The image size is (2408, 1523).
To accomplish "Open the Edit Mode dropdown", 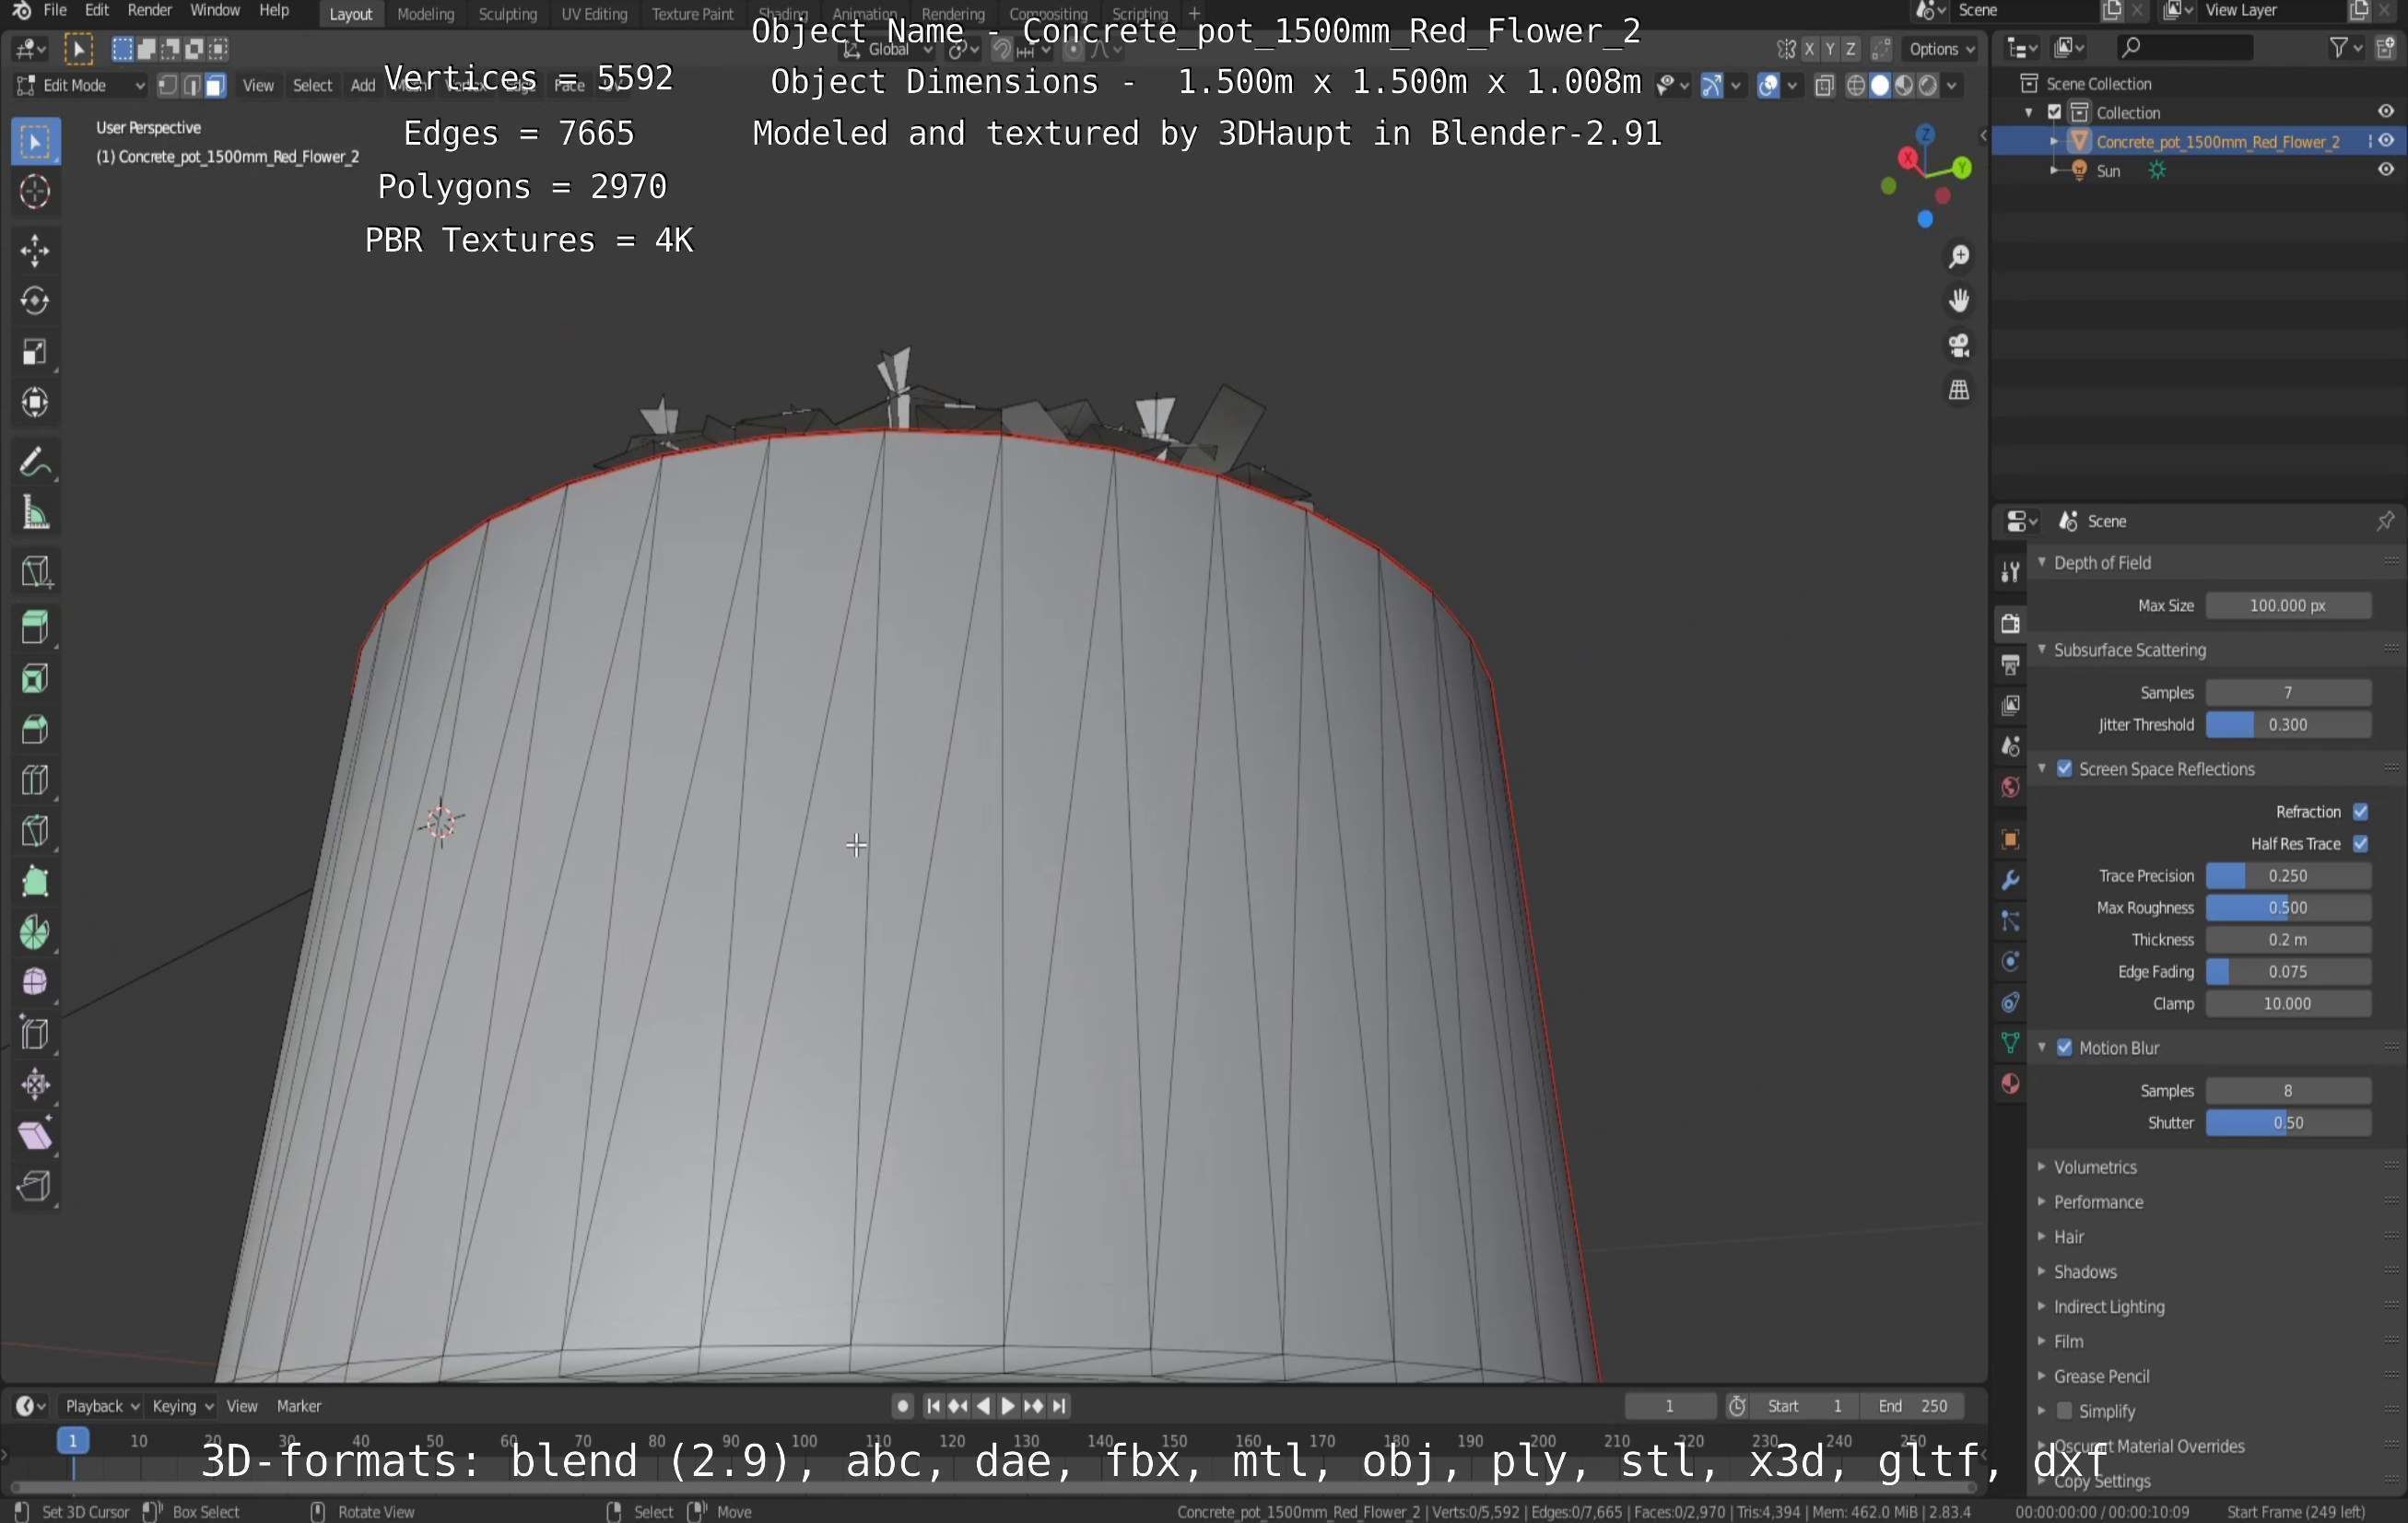I will pyautogui.click(x=80, y=86).
